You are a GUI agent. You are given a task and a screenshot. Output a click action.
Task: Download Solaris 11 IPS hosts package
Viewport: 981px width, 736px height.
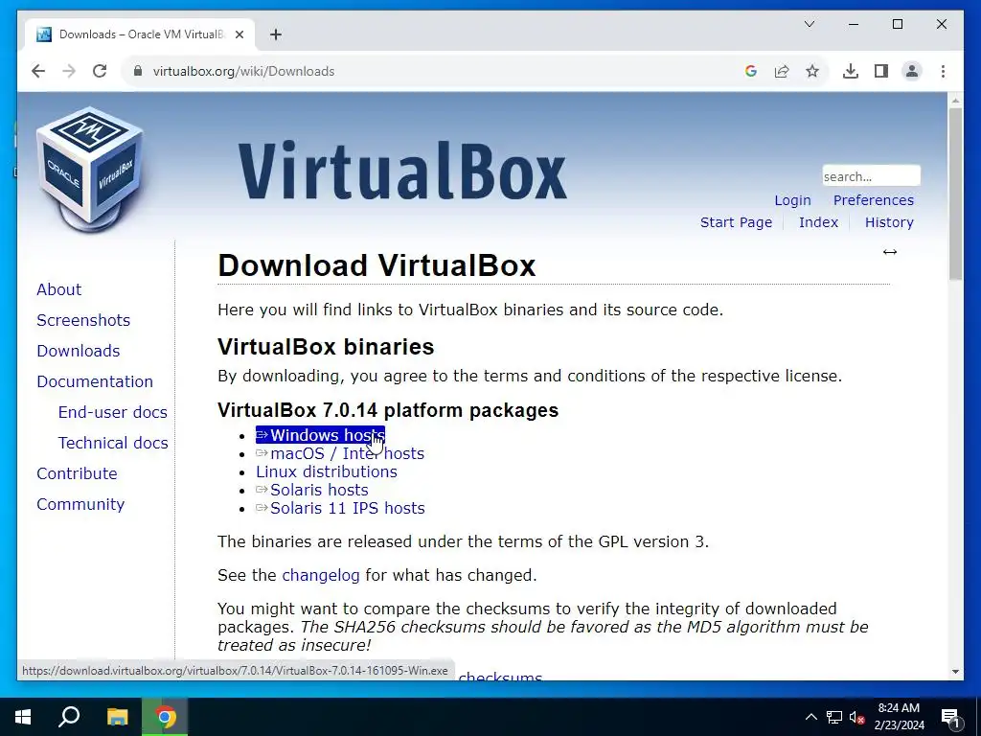tap(340, 508)
